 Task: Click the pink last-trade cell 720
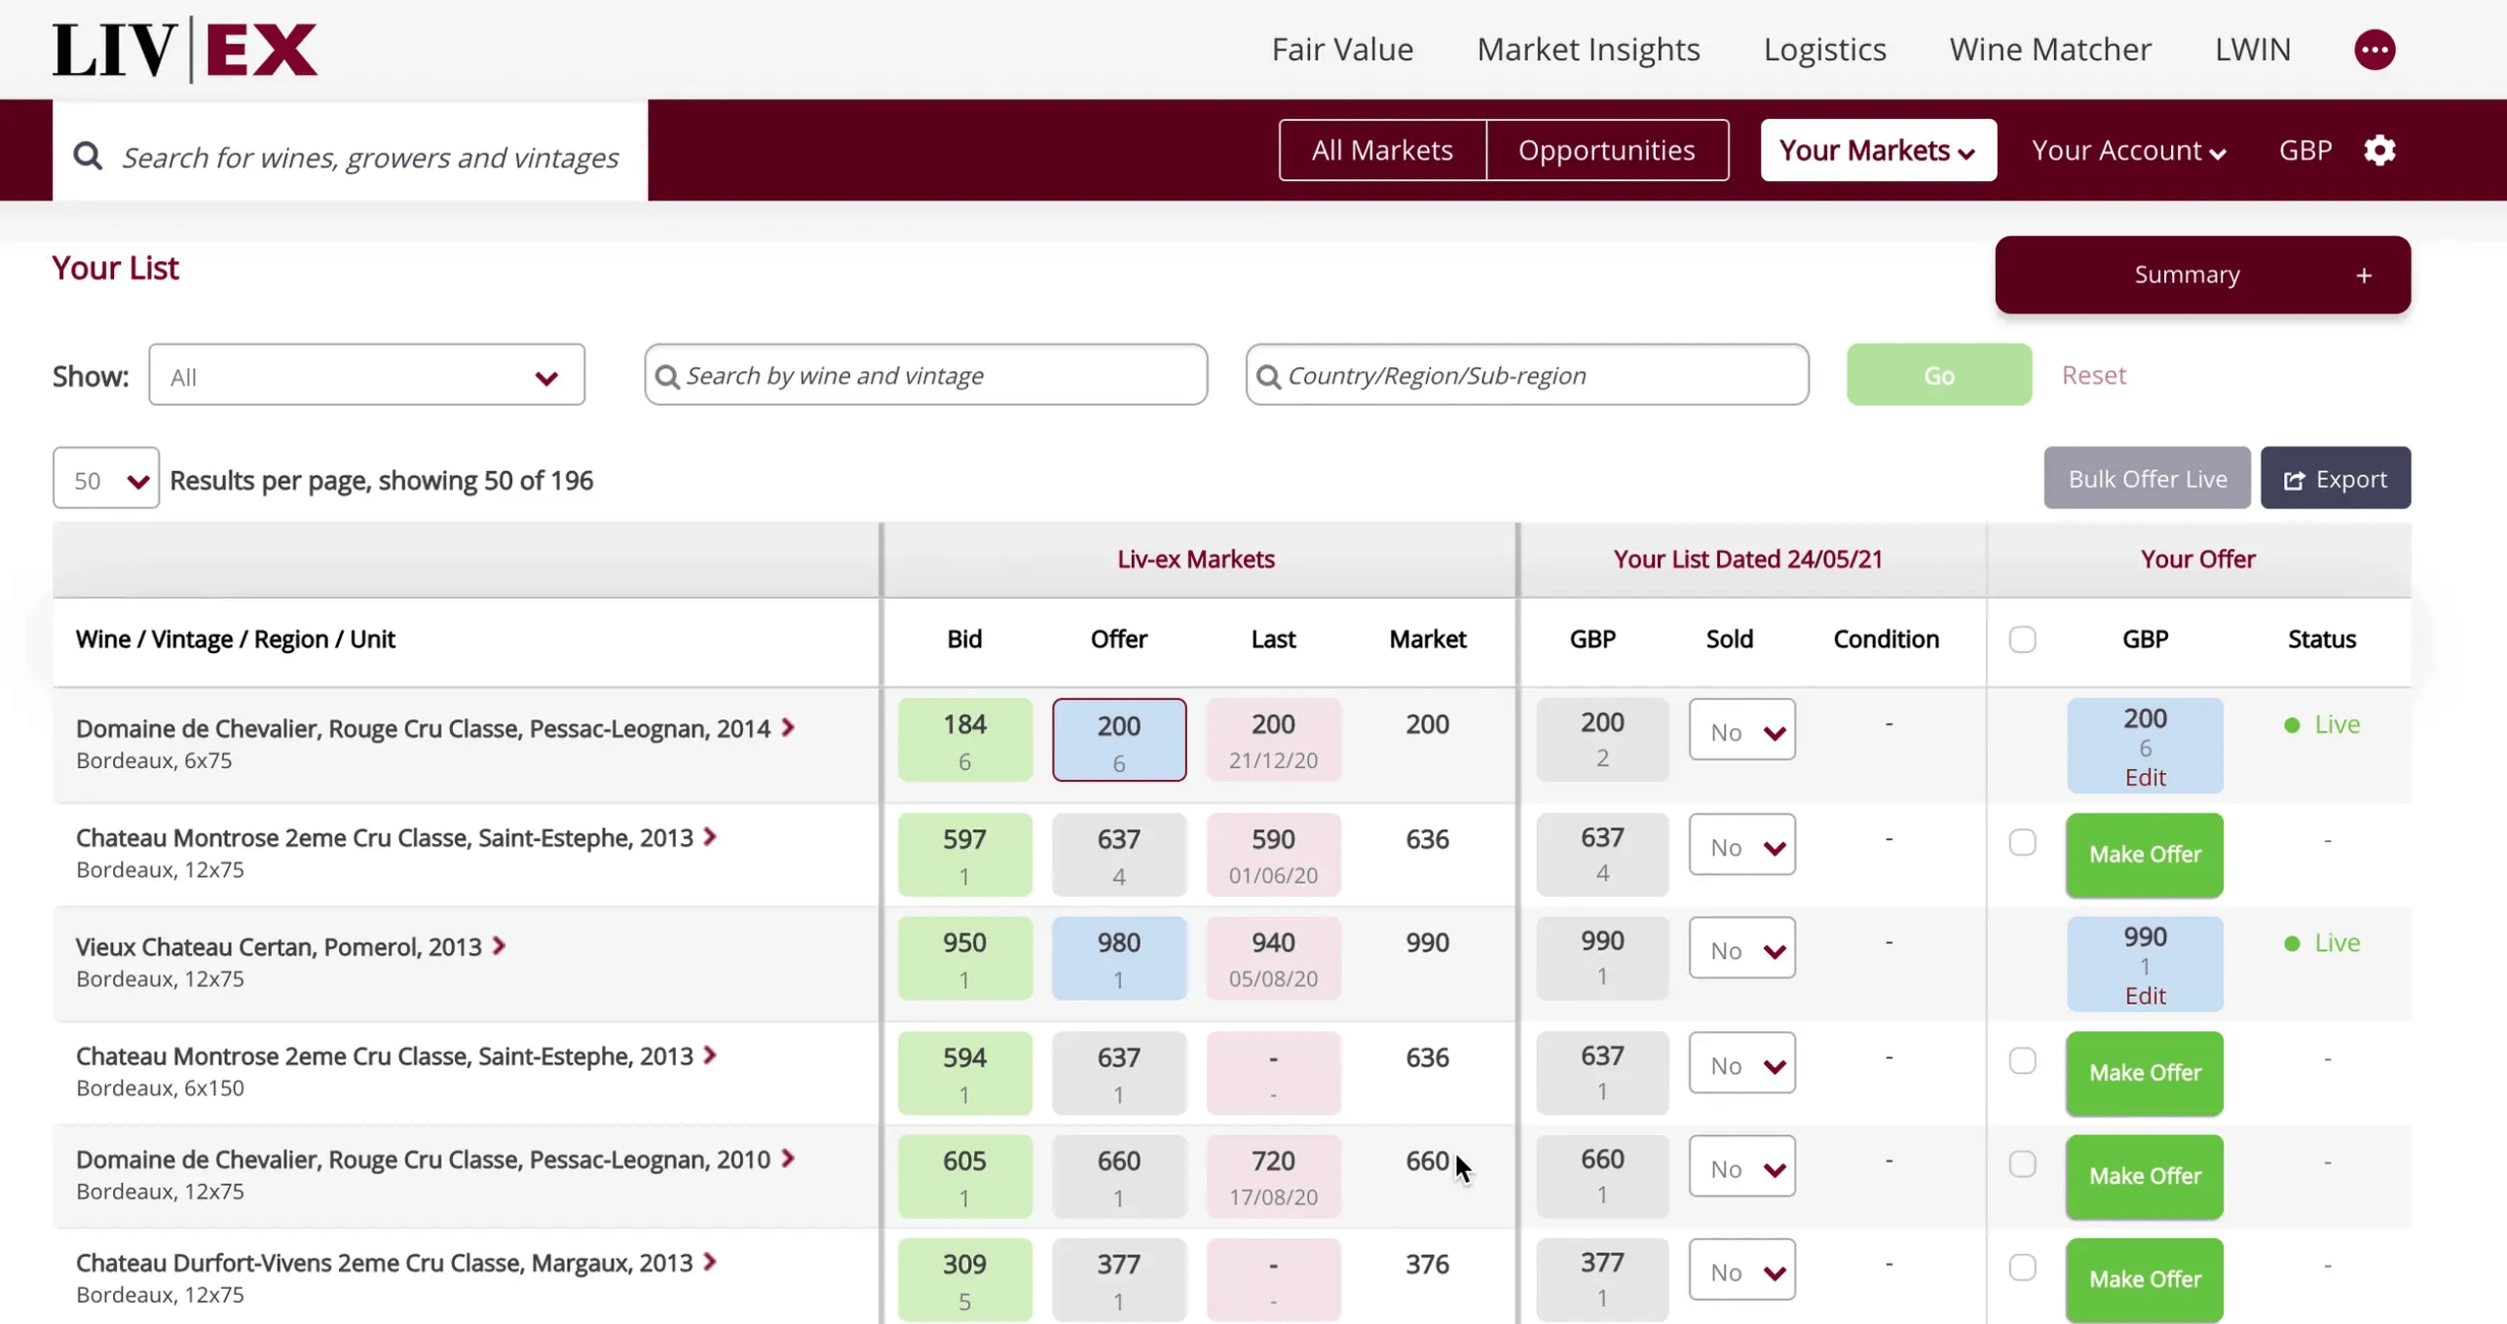(1272, 1176)
